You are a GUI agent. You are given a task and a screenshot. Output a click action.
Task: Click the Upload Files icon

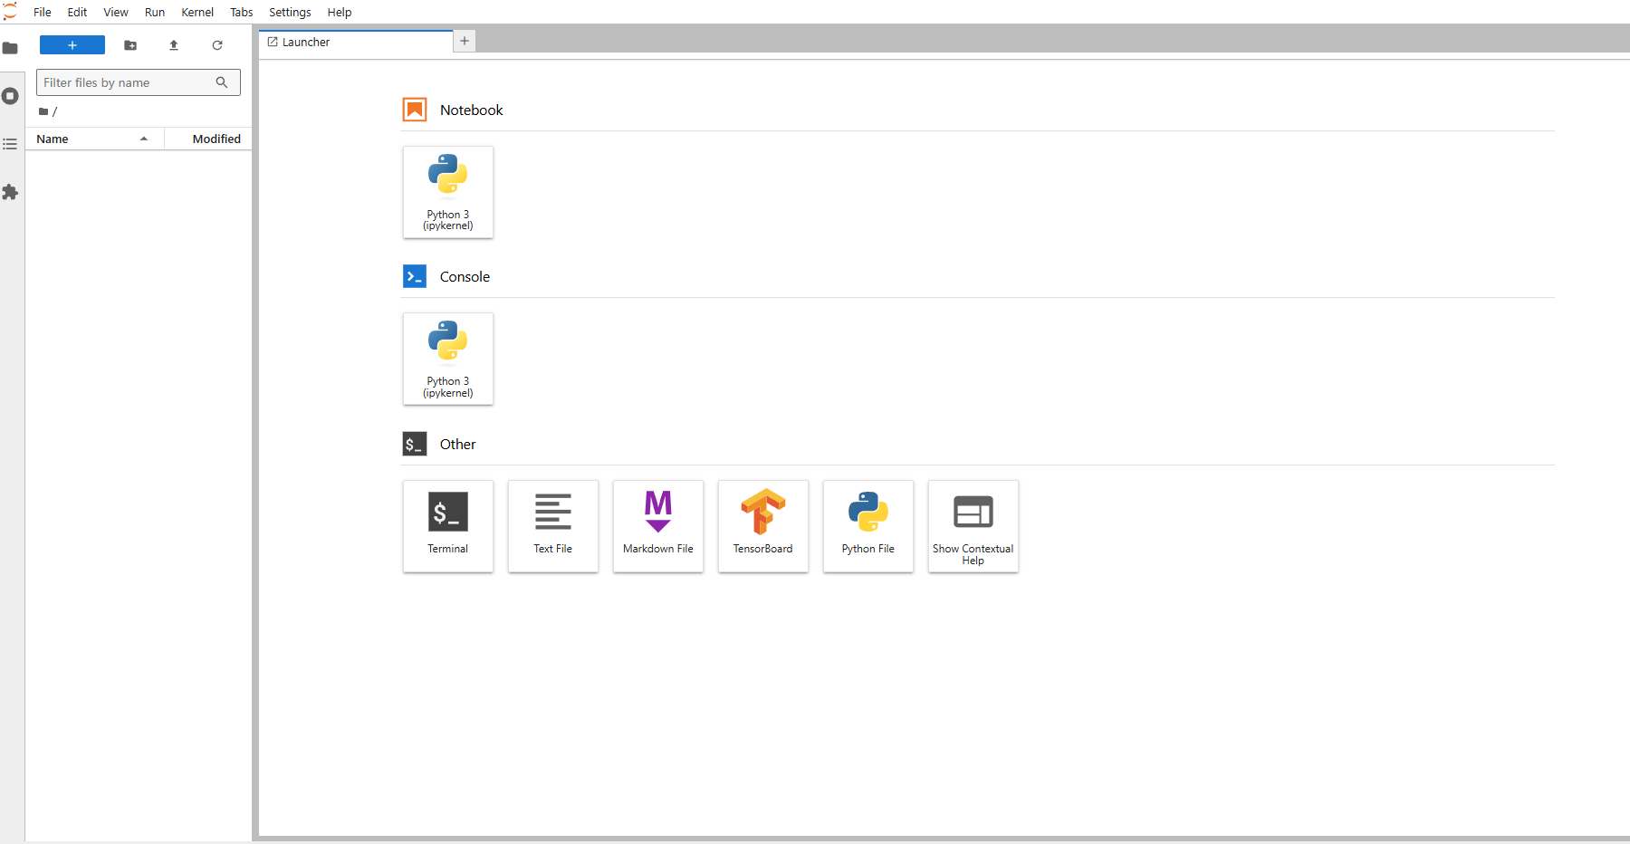[x=174, y=45]
